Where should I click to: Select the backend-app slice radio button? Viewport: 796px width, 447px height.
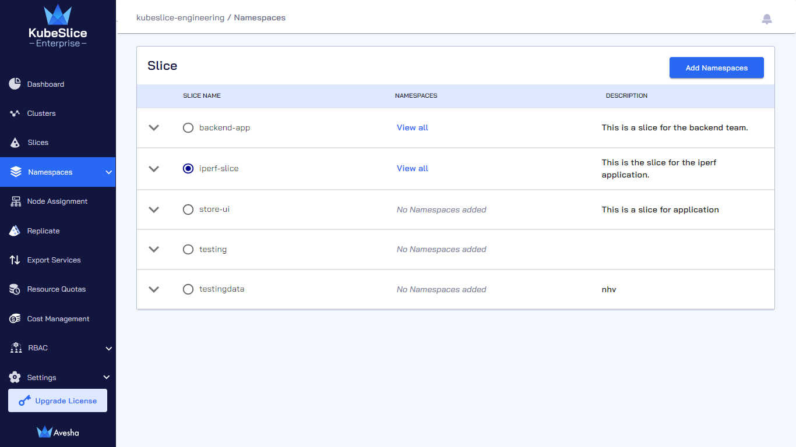[188, 127]
